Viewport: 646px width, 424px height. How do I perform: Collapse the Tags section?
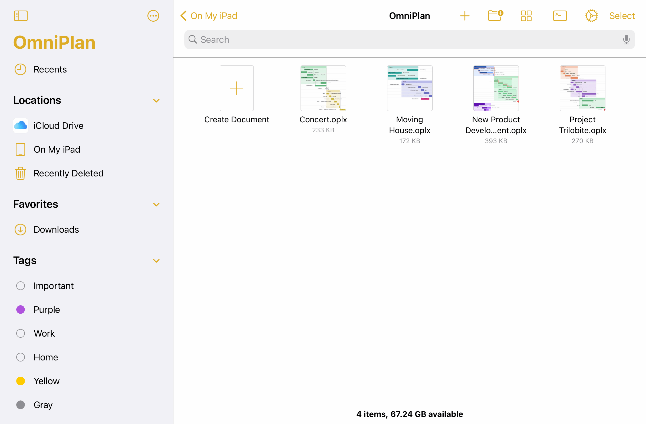(156, 261)
